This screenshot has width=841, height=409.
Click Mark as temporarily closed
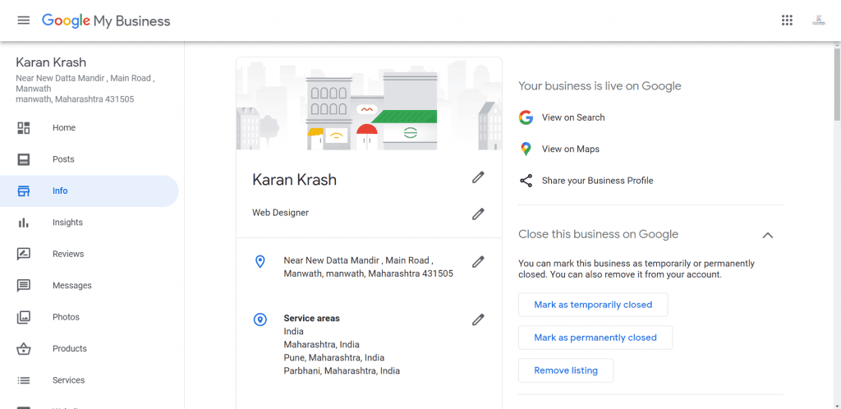click(x=593, y=305)
